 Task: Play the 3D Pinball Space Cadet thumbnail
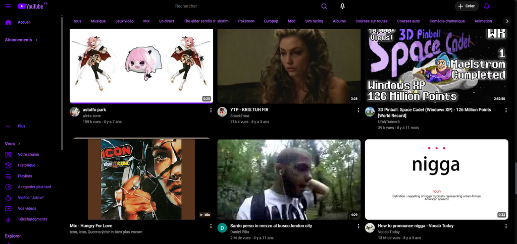[437, 66]
